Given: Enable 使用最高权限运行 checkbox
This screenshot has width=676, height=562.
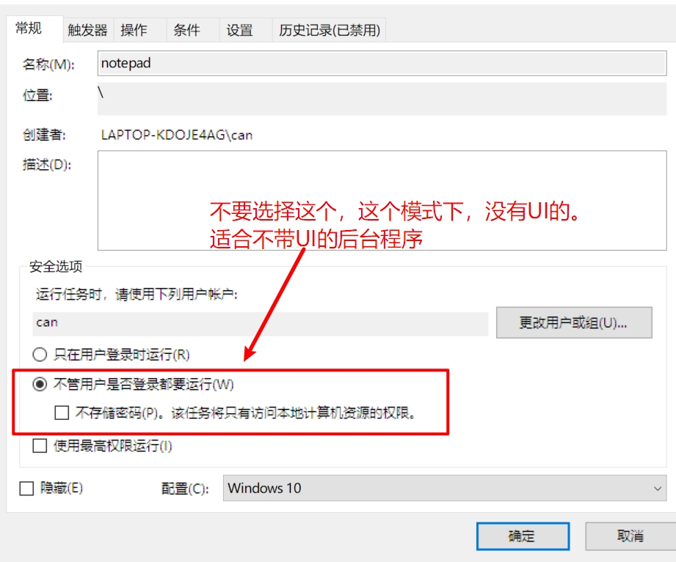Looking at the screenshot, I should [x=40, y=445].
